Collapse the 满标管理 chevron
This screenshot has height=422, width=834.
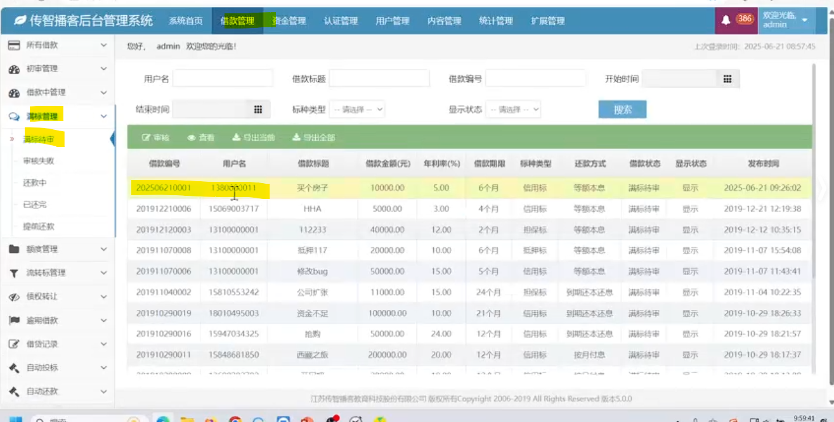(x=104, y=117)
